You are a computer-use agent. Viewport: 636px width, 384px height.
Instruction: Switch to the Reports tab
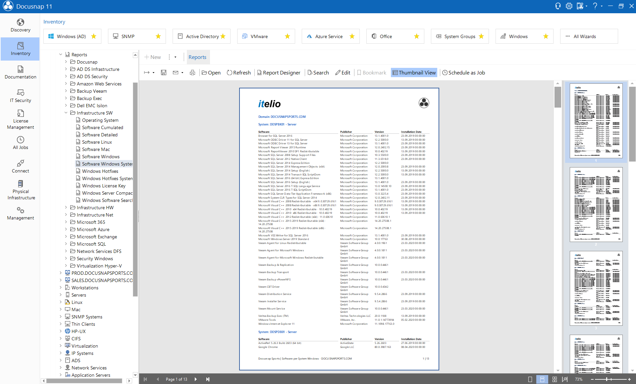tap(197, 57)
